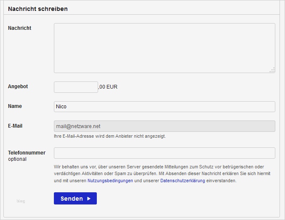This screenshot has height=220, width=285.
Task: Click the Telefonnummer field label
Action: pyautogui.click(x=27, y=153)
